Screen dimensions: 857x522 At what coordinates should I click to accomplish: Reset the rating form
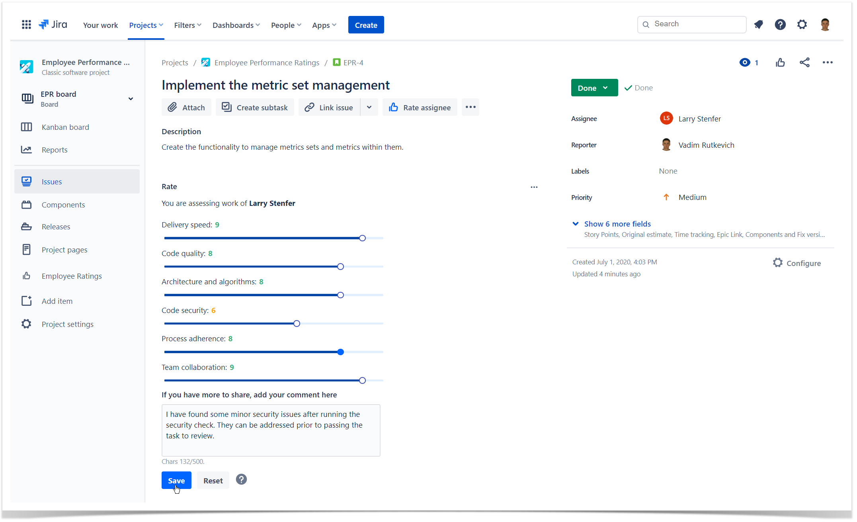click(213, 480)
